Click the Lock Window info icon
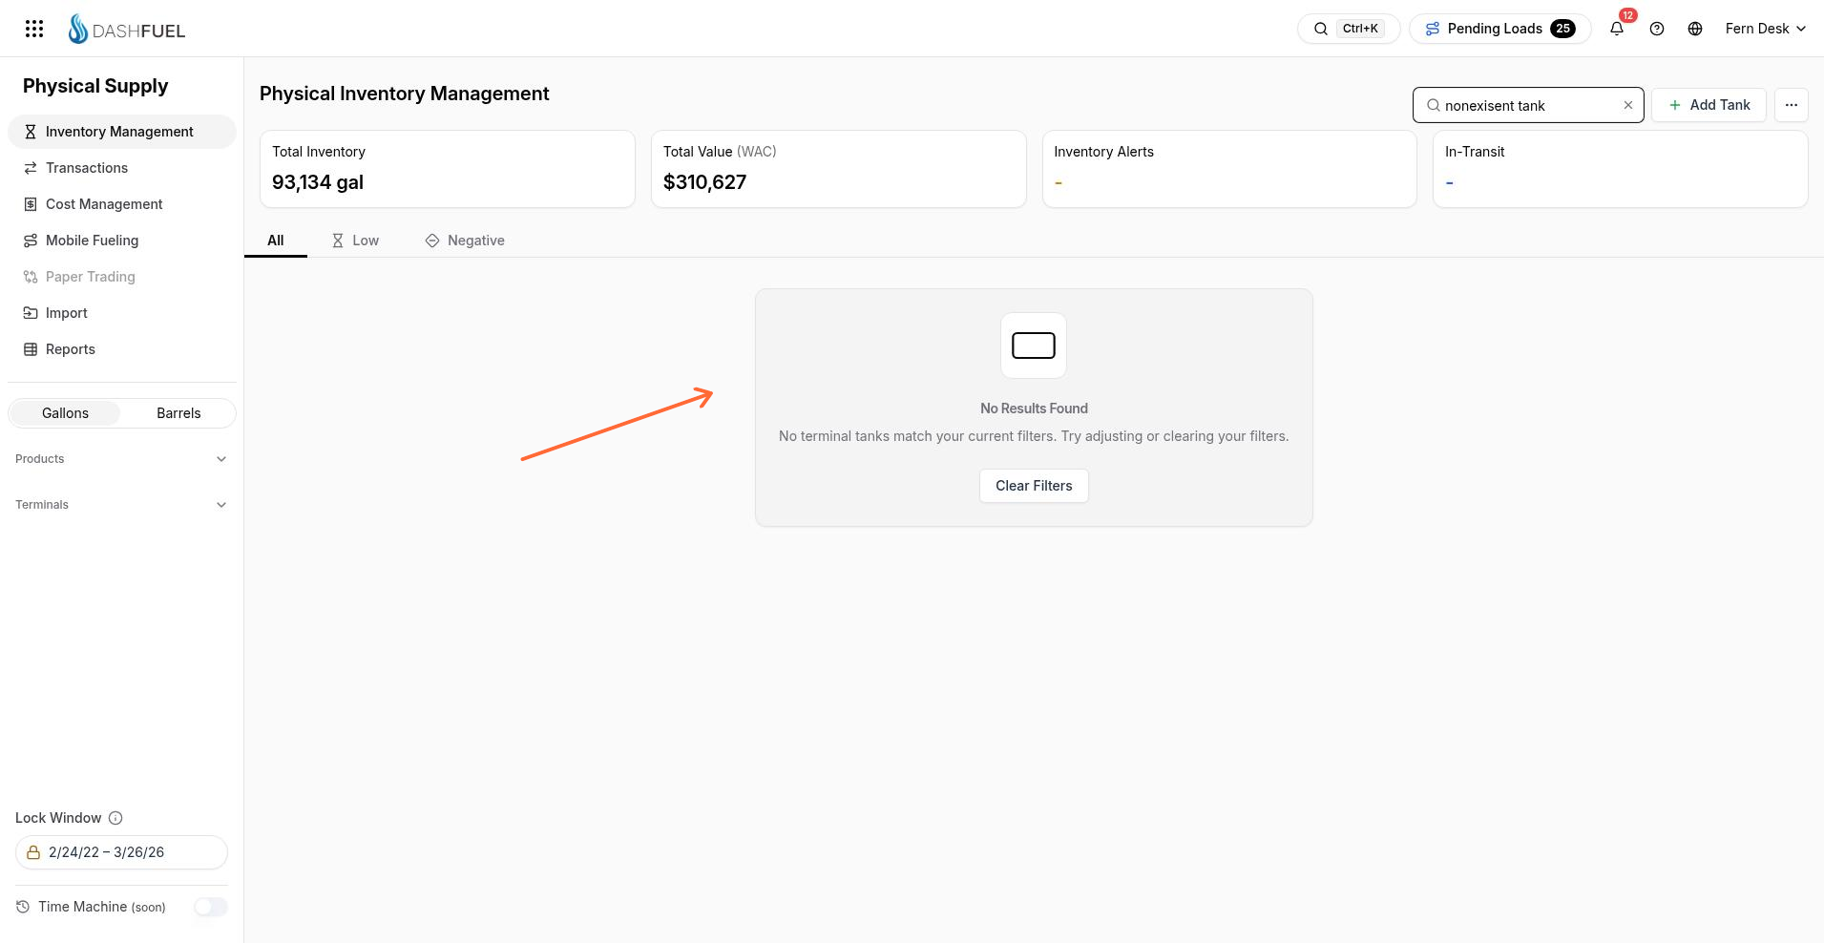Screen dimensions: 1824x943 tap(115, 818)
